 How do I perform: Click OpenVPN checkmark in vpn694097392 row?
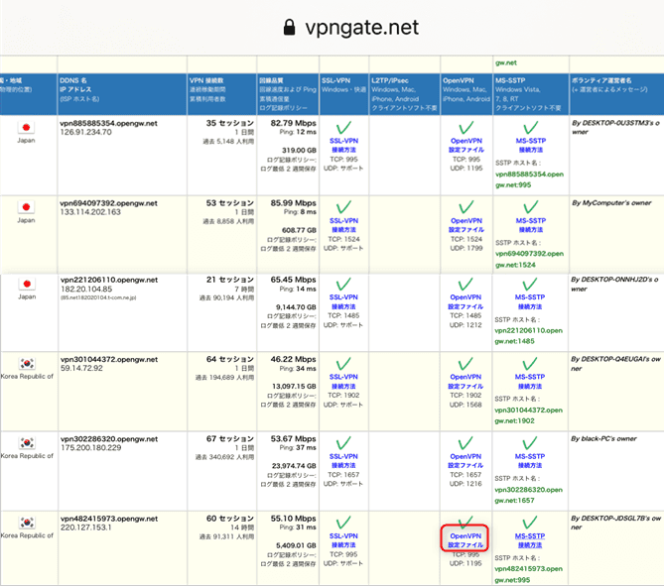click(x=466, y=207)
